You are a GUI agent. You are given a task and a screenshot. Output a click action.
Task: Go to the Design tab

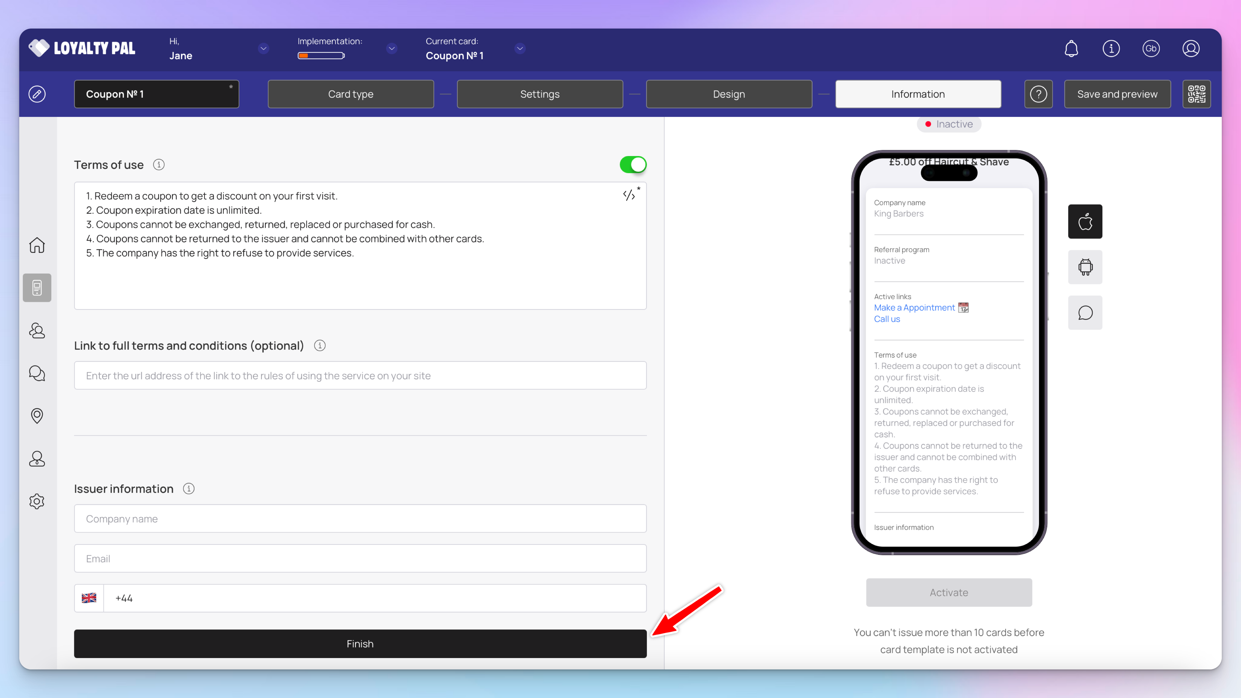[x=728, y=94]
